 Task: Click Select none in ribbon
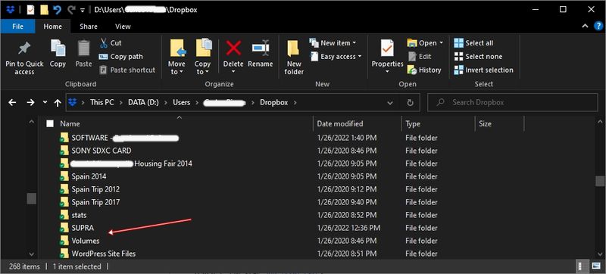(478, 56)
